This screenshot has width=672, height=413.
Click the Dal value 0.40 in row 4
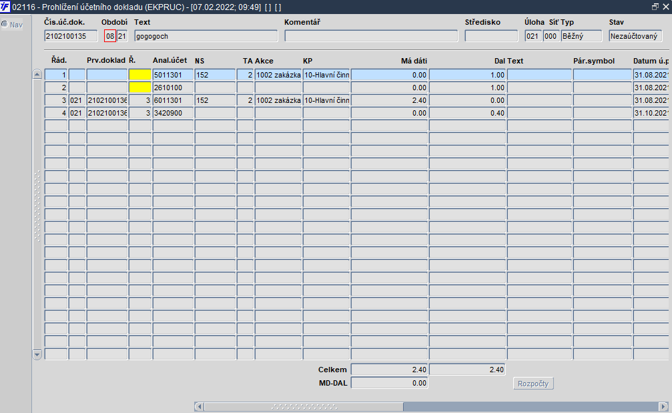coord(467,113)
